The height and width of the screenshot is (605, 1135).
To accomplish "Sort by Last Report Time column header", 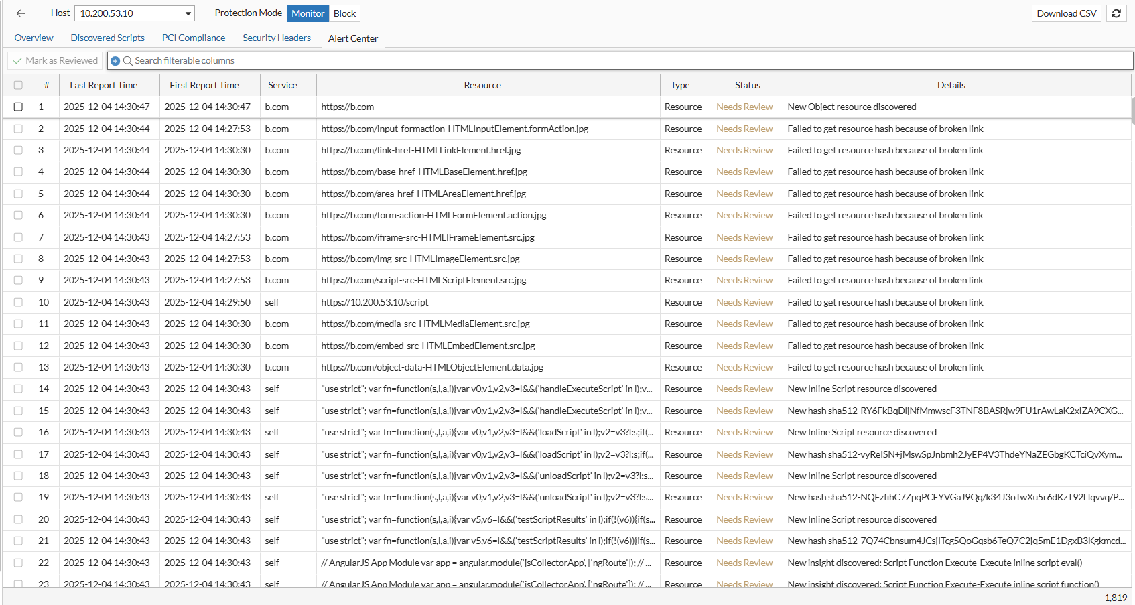I will [104, 85].
